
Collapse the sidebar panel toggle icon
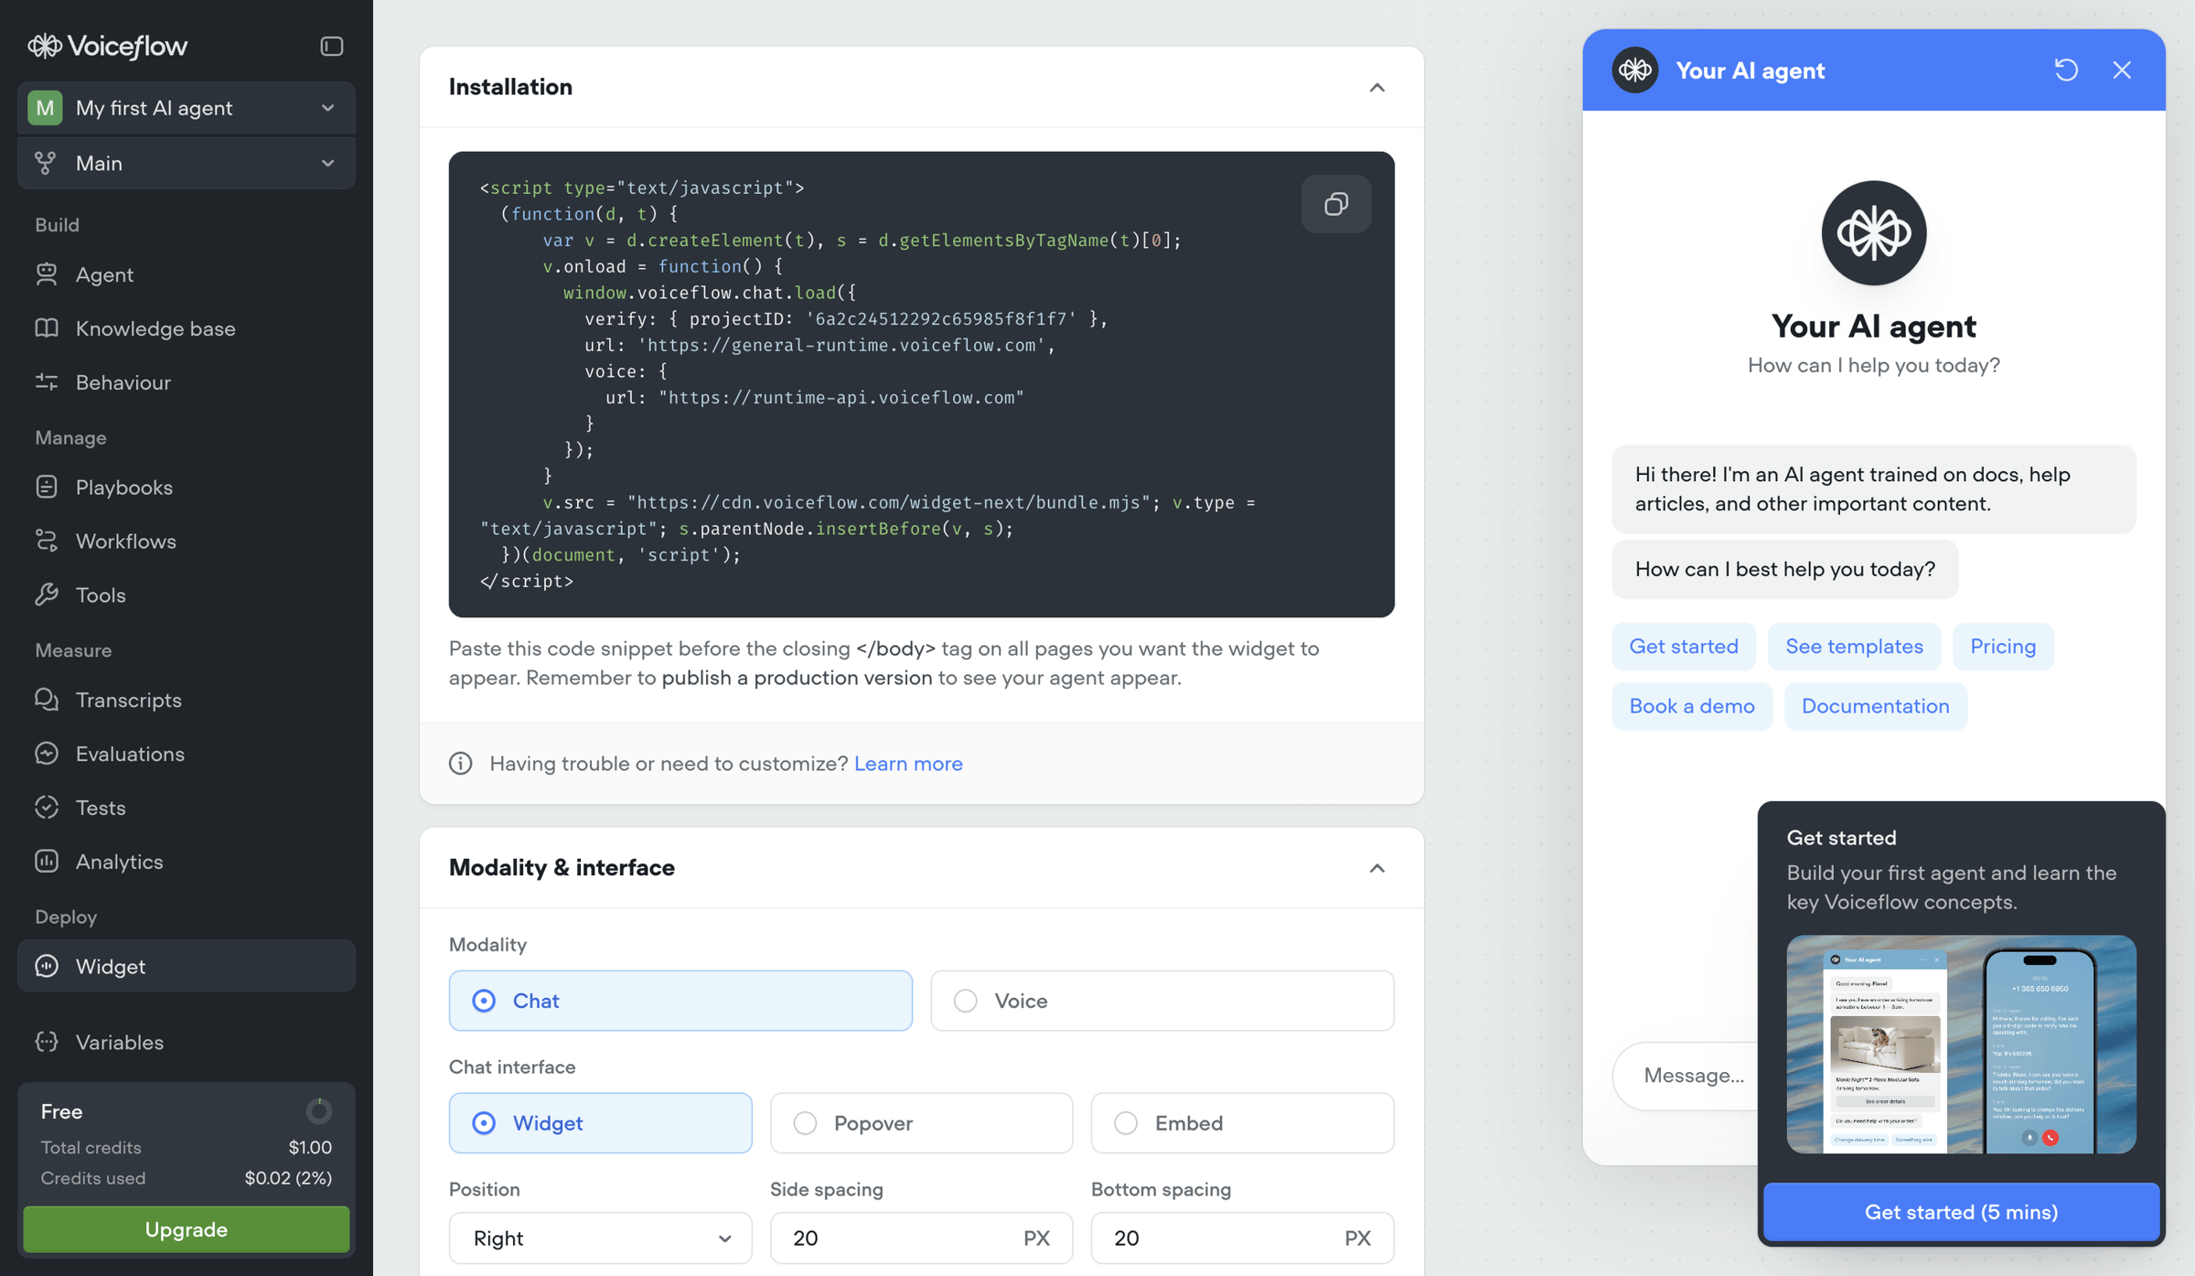[331, 46]
